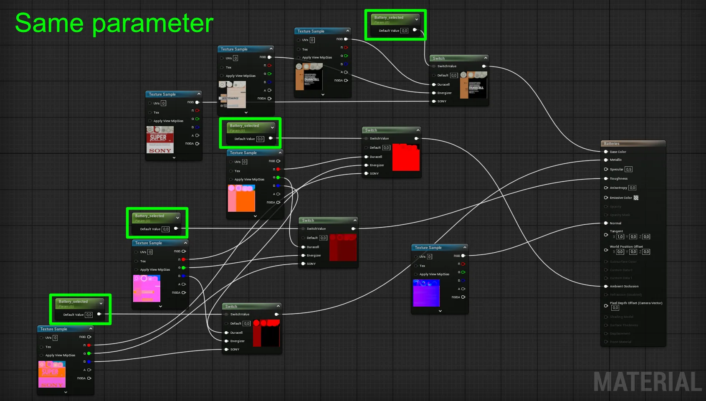Click the Normal input pin on Batteries node
This screenshot has width=706, height=401.
pos(606,223)
